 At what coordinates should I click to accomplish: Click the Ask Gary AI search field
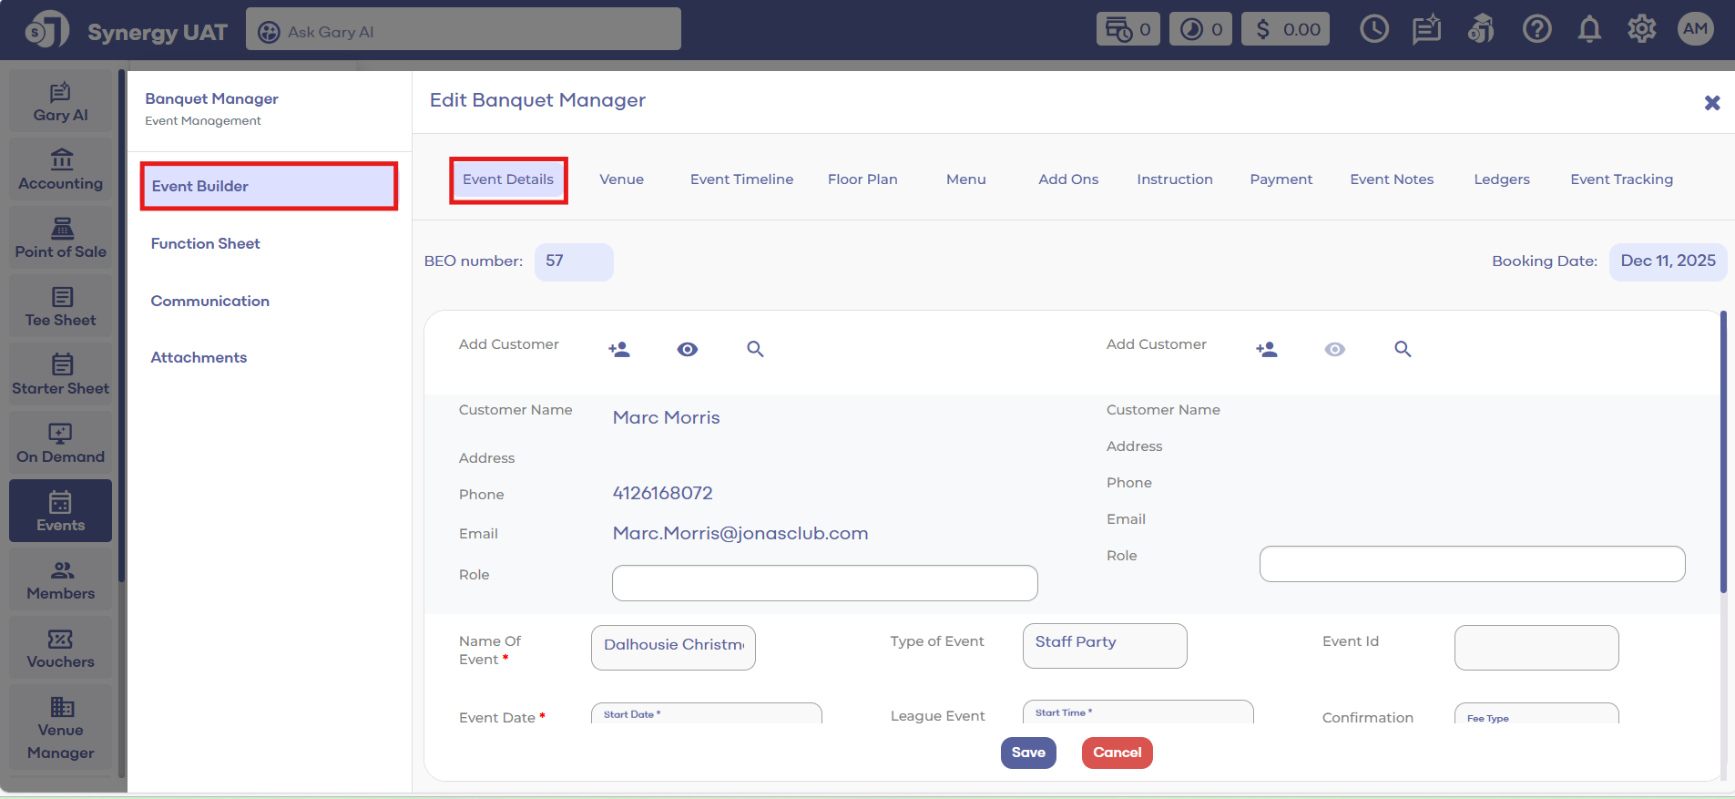(464, 32)
